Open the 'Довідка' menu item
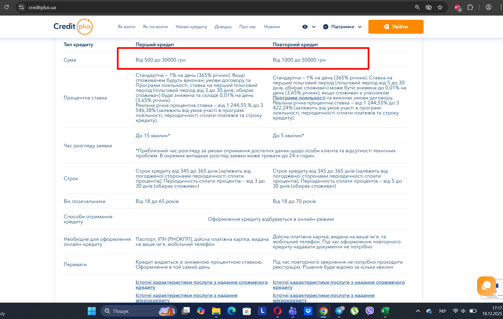 pos(223,27)
